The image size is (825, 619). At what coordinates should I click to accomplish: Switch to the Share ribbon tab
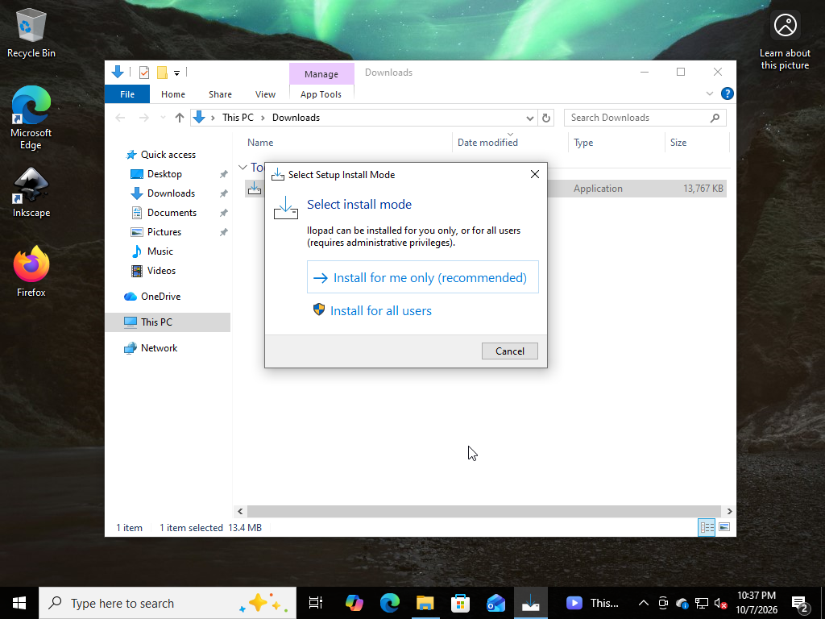click(x=220, y=94)
